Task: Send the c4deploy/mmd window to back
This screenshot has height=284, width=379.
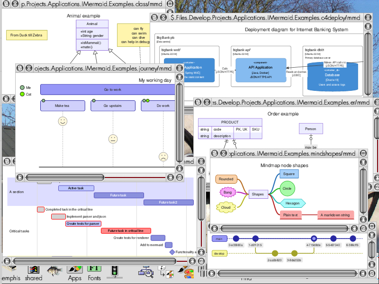Action: (x=154, y=18)
